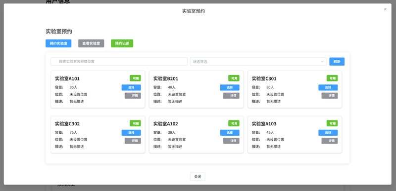
Task: Click the 实验室C301 card title
Action: (x=264, y=79)
